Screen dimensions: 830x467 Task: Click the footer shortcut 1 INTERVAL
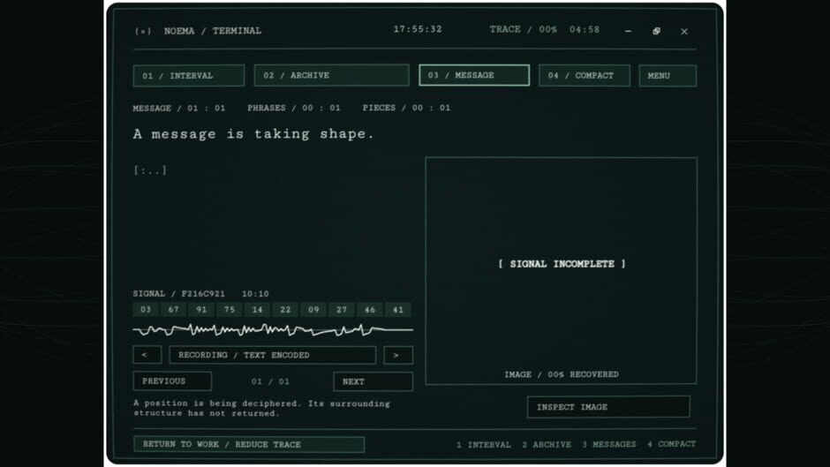(483, 444)
